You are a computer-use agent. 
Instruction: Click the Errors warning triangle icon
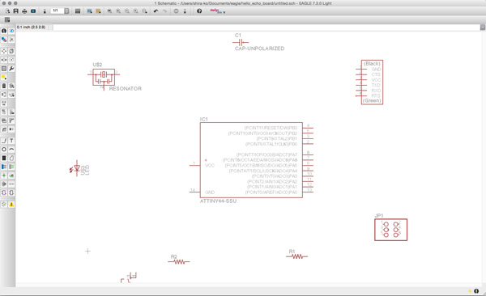(11, 205)
